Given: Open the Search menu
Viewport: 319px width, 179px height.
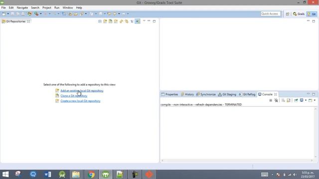Looking at the screenshot, I should 35,8.
